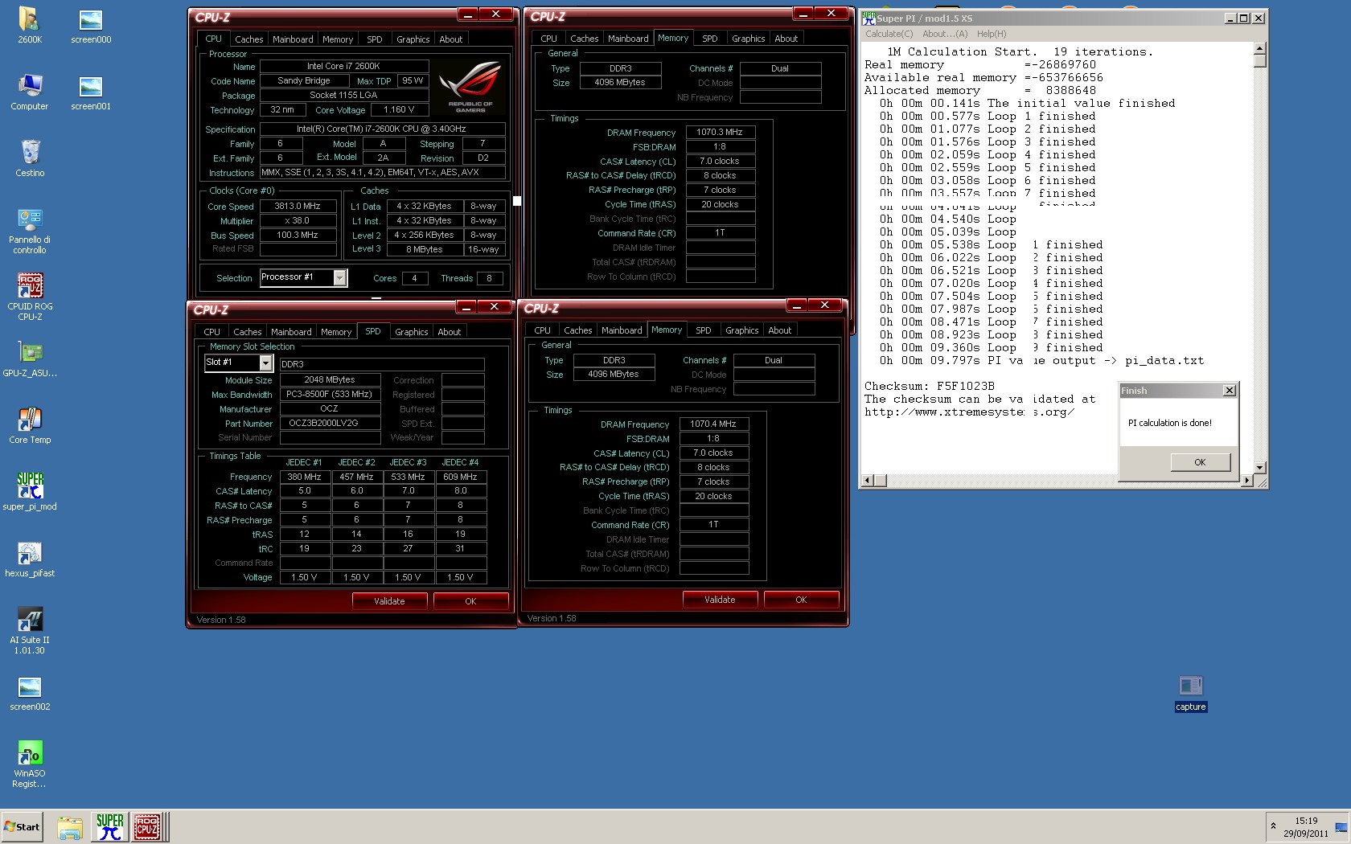1351x844 pixels.
Task: Click OK in SPD CPU-Z window
Action: (x=470, y=601)
